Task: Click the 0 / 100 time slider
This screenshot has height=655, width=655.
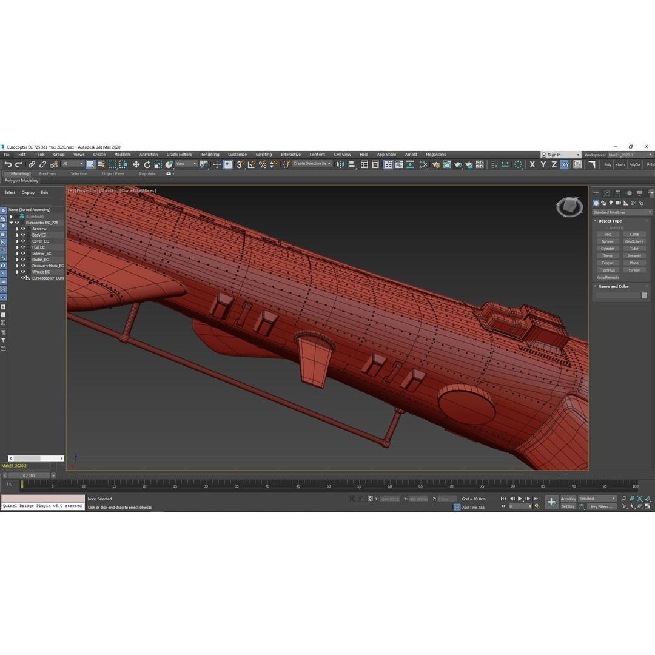Action: pos(29,475)
